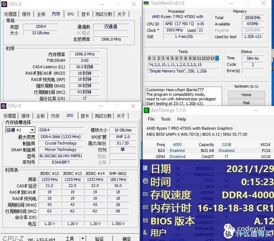
Task: Click the ZenTimings Freq 4000 value
Action: (x=177, y=145)
